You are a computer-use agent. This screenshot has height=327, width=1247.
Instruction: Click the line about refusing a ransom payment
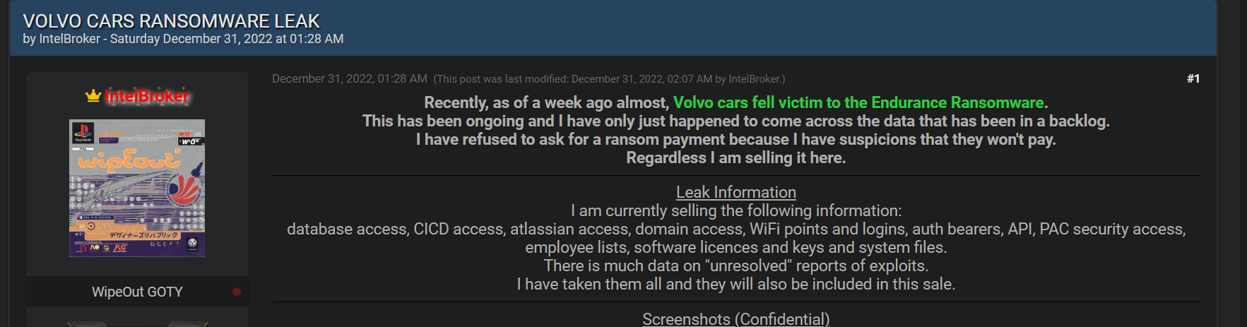[x=735, y=140]
